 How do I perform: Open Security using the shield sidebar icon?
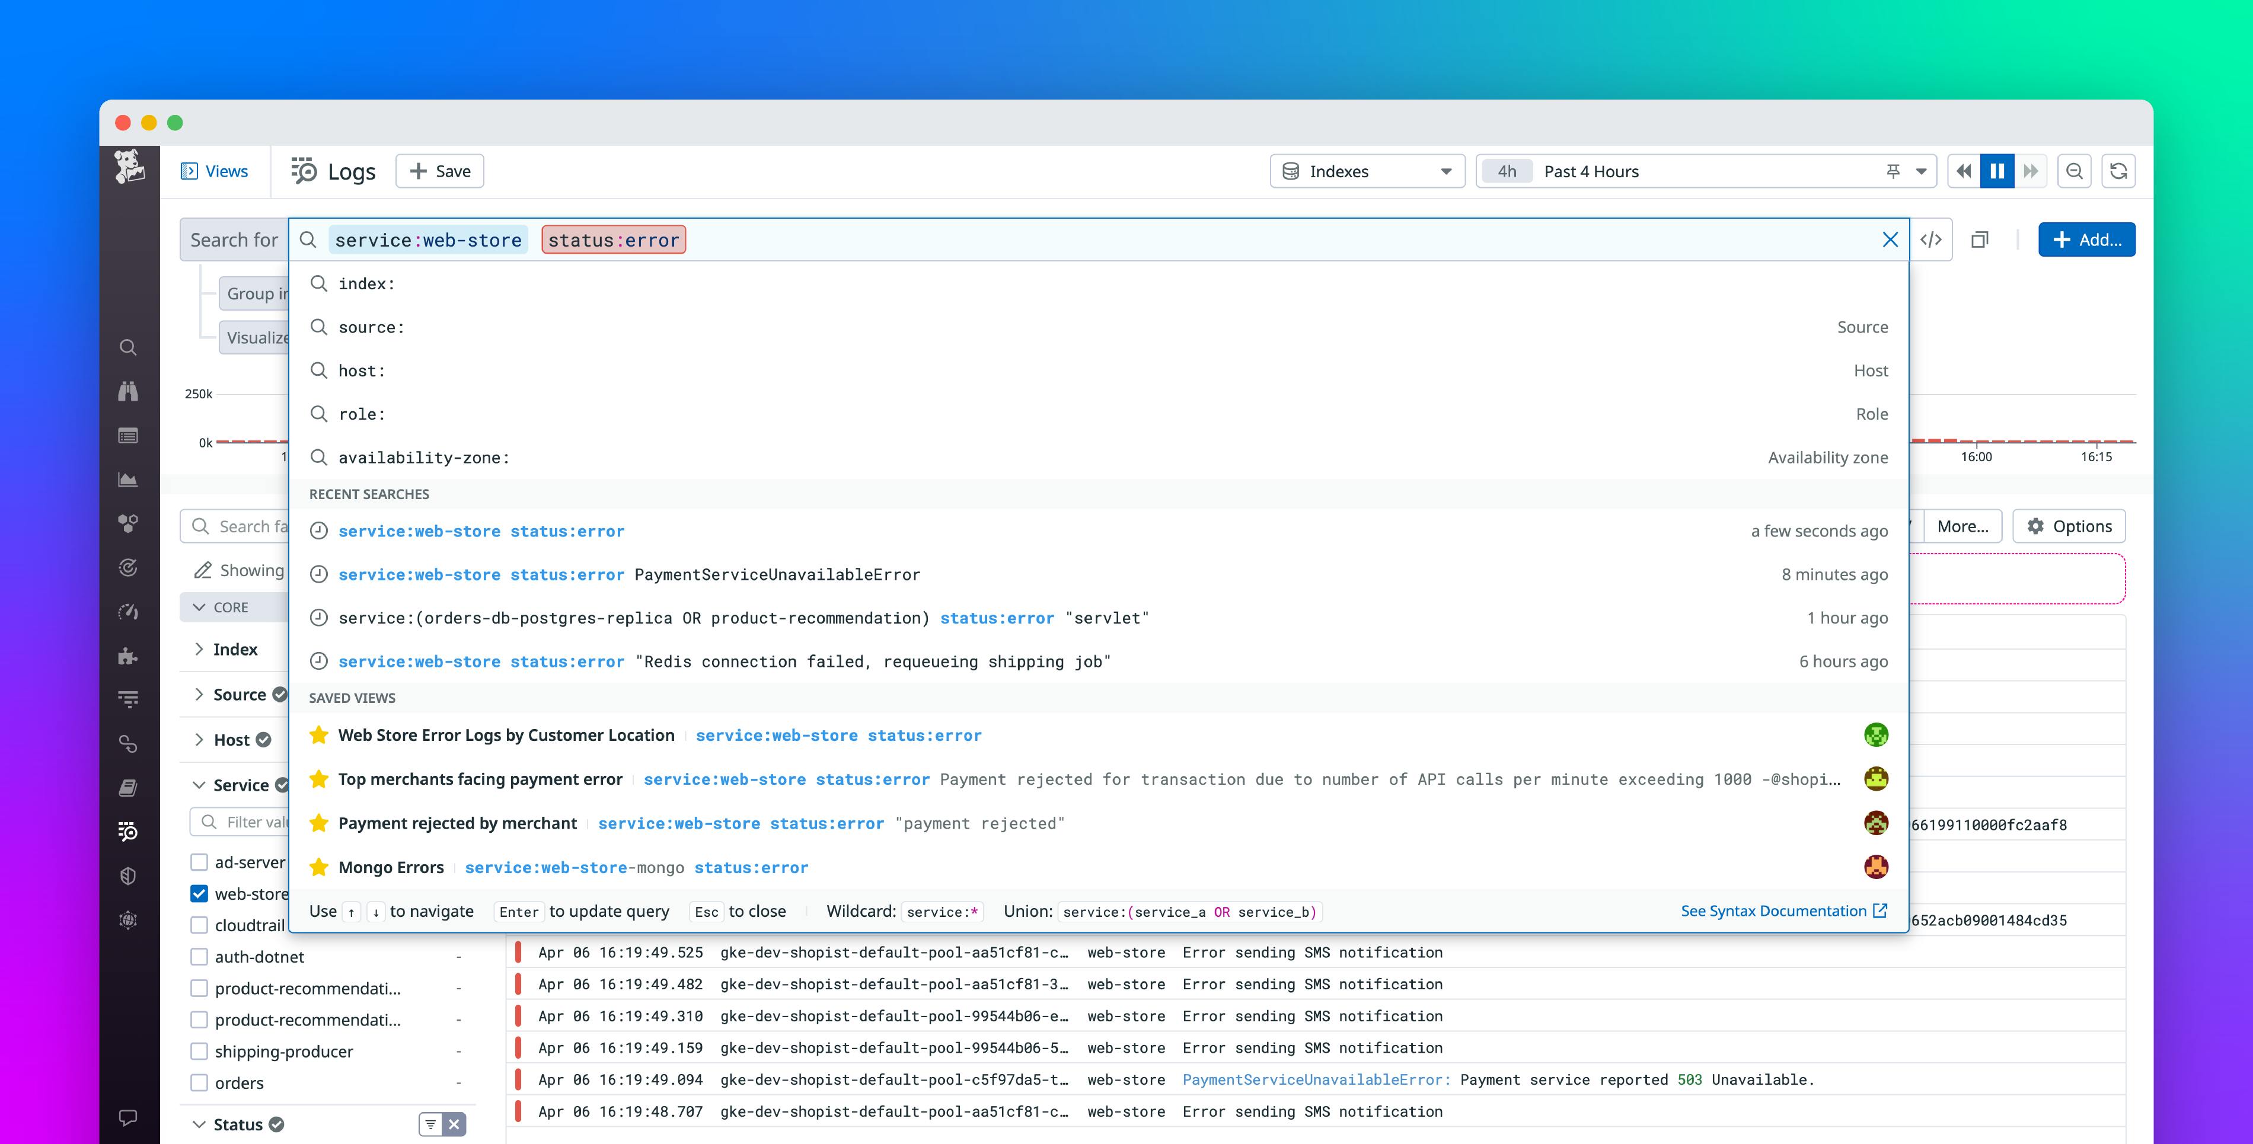click(127, 875)
